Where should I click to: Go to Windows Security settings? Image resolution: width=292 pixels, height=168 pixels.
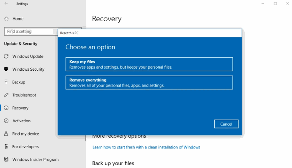tap(28, 69)
